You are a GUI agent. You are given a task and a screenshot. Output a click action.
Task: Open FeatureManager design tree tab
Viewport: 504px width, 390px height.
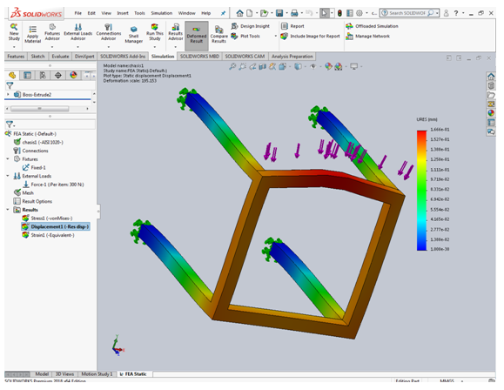click(x=12, y=75)
